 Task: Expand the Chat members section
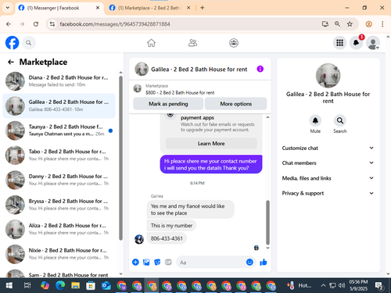[328, 163]
